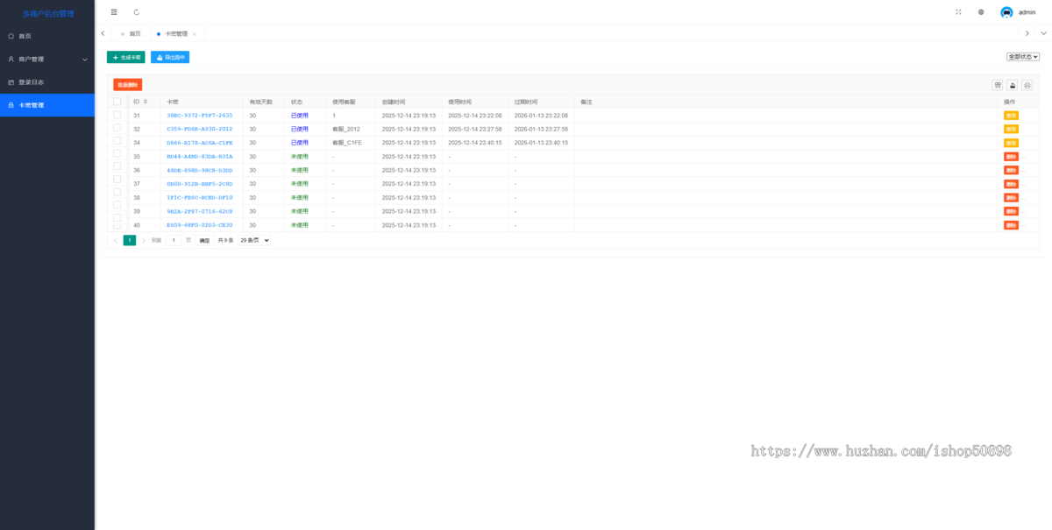Select checkbox for row ID 31
This screenshot has width=1052, height=530.
(117, 115)
